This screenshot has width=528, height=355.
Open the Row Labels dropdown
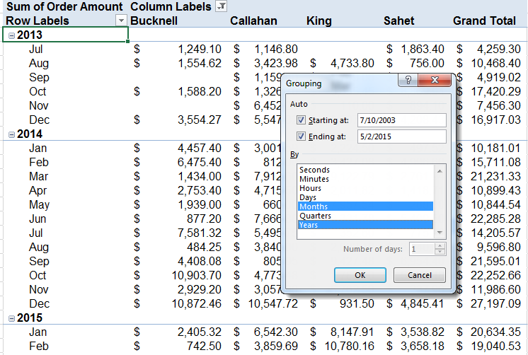click(x=121, y=21)
